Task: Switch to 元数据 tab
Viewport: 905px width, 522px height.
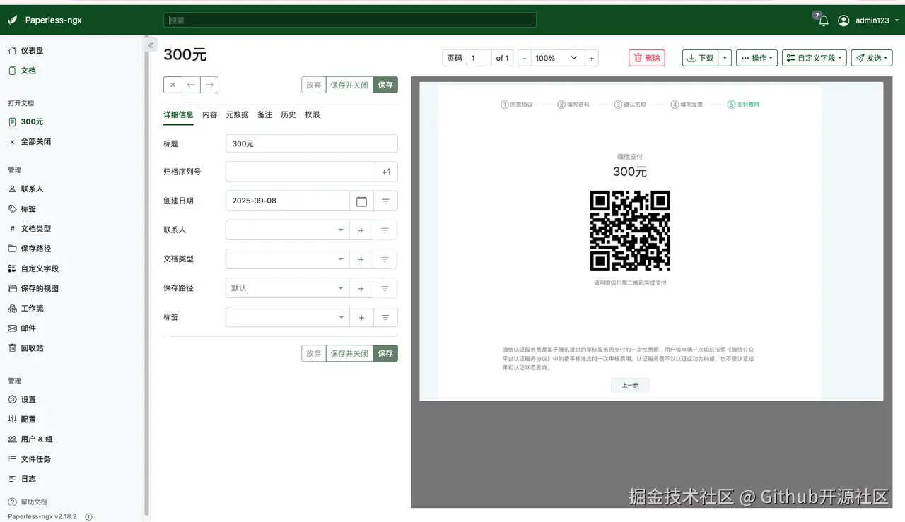Action: tap(237, 114)
